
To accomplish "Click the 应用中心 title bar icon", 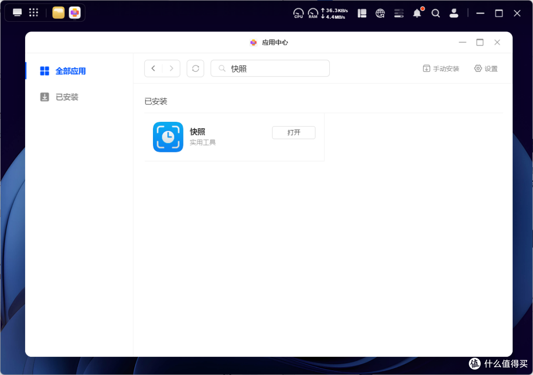I will click(253, 42).
